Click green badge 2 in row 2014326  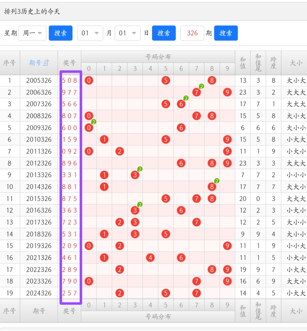pyautogui.click(x=217, y=181)
